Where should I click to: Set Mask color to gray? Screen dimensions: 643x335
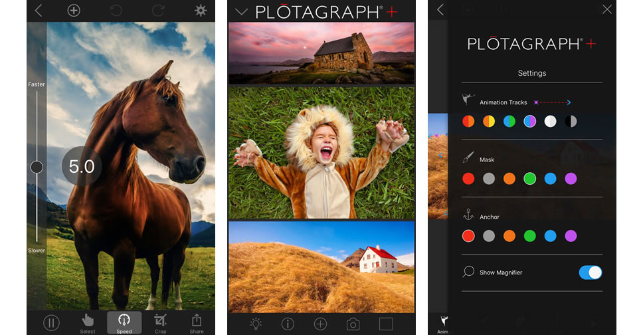(489, 179)
